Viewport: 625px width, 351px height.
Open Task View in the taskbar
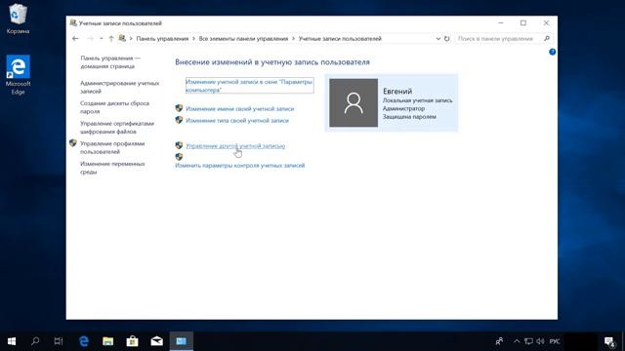click(x=59, y=341)
